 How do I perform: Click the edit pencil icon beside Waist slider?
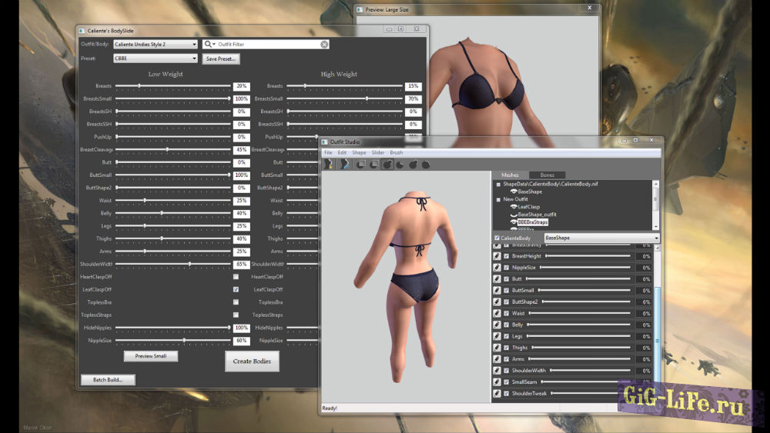coord(497,313)
